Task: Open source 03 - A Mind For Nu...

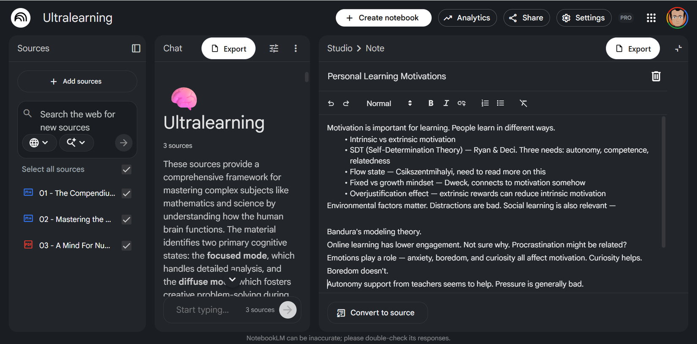Action: tap(75, 246)
